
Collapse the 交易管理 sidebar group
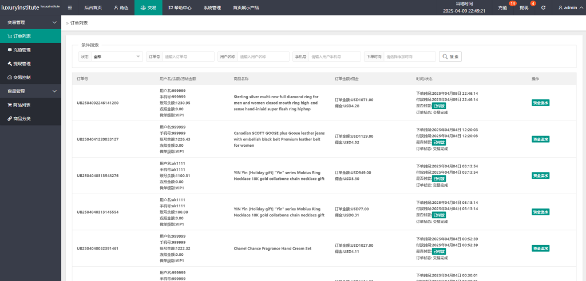tap(31, 22)
